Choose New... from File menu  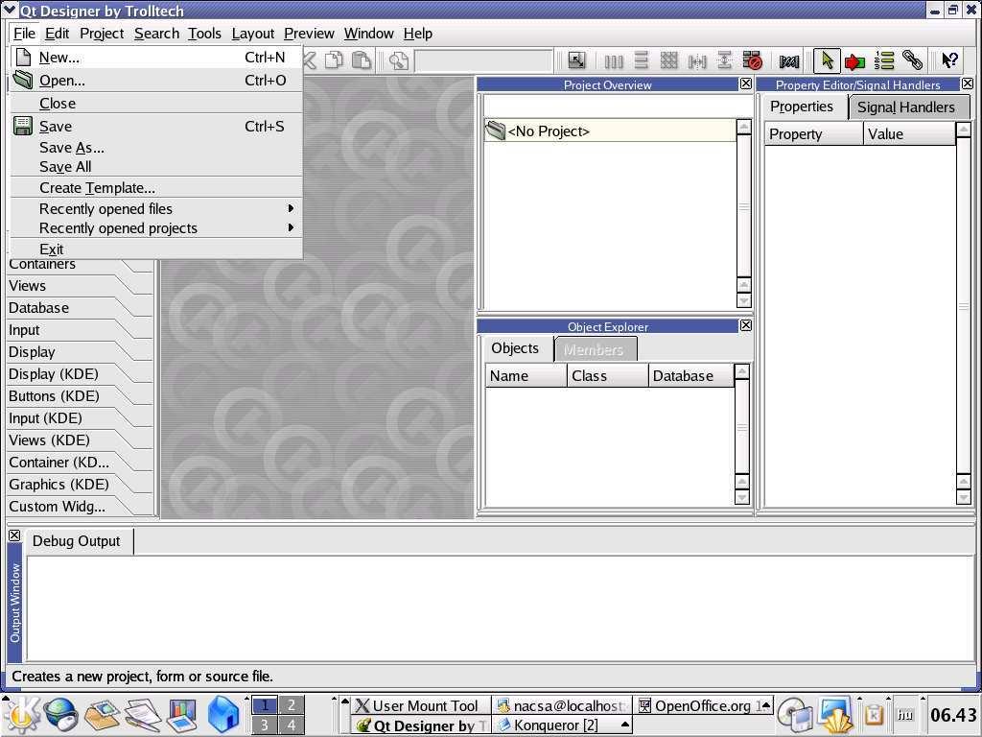pos(156,57)
